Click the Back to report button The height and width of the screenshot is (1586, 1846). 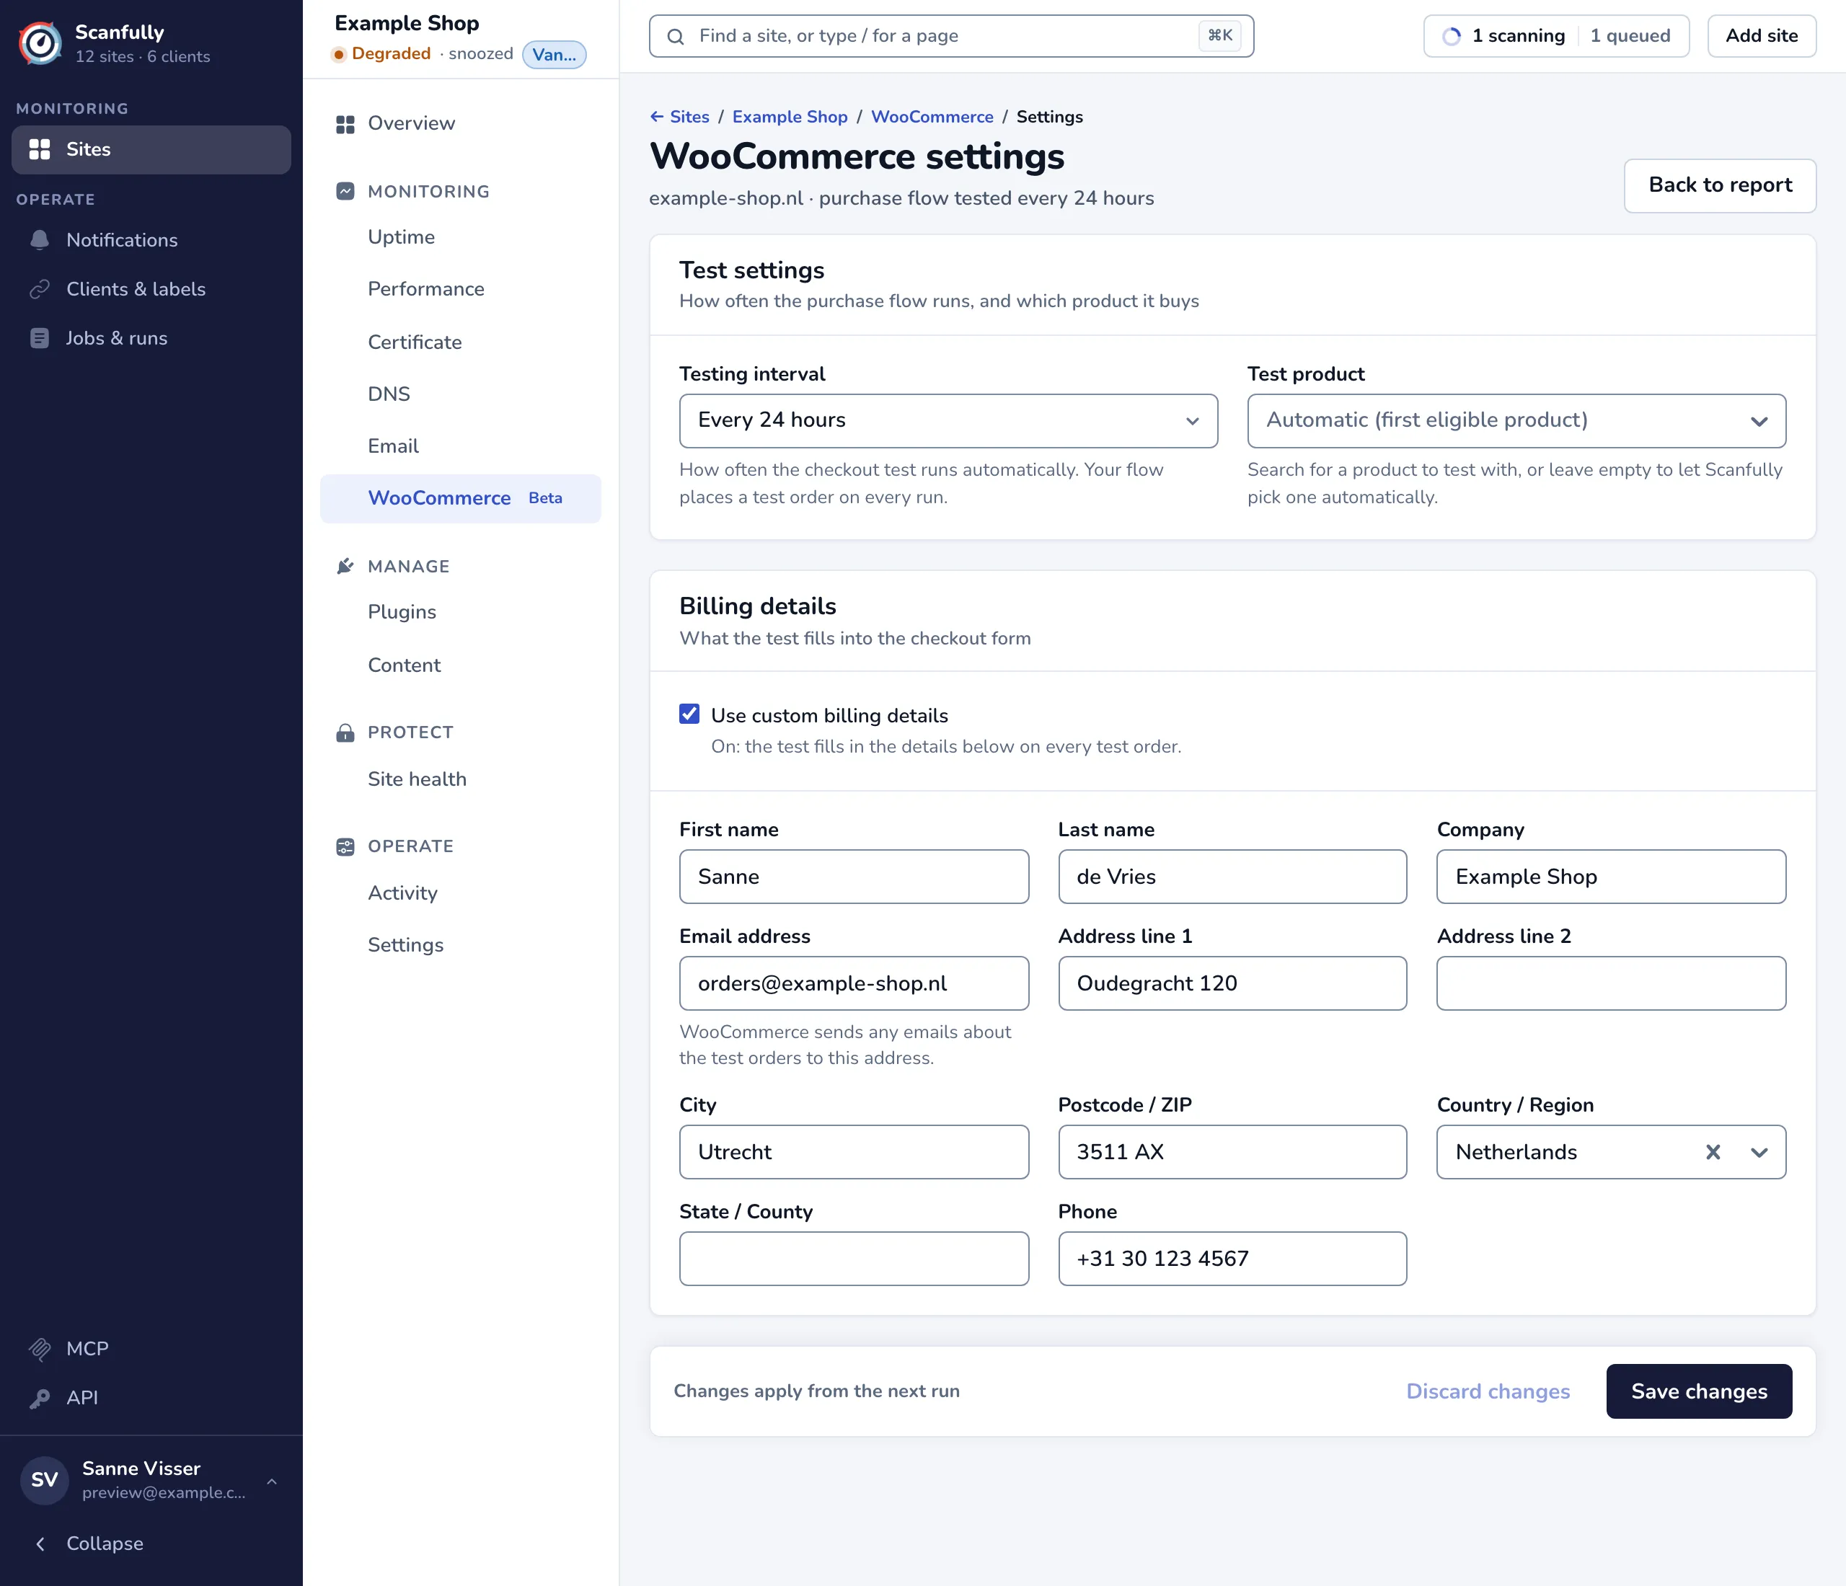(x=1720, y=185)
